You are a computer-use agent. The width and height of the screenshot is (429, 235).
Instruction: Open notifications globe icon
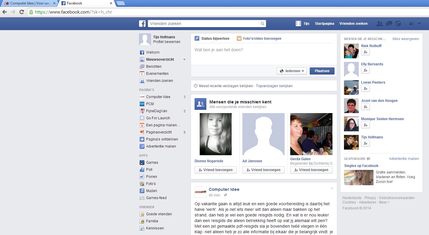click(398, 24)
